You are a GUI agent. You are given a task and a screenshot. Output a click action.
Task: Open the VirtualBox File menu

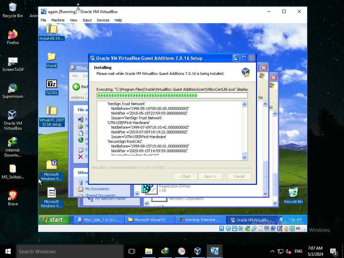pos(43,20)
